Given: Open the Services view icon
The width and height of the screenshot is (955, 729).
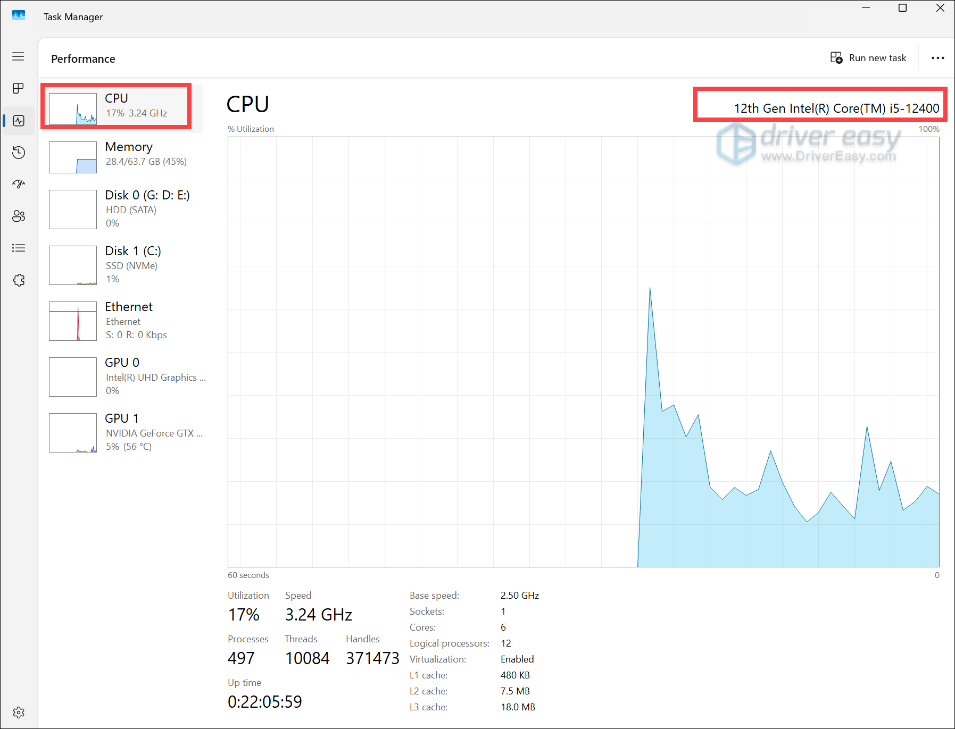Looking at the screenshot, I should point(18,280).
